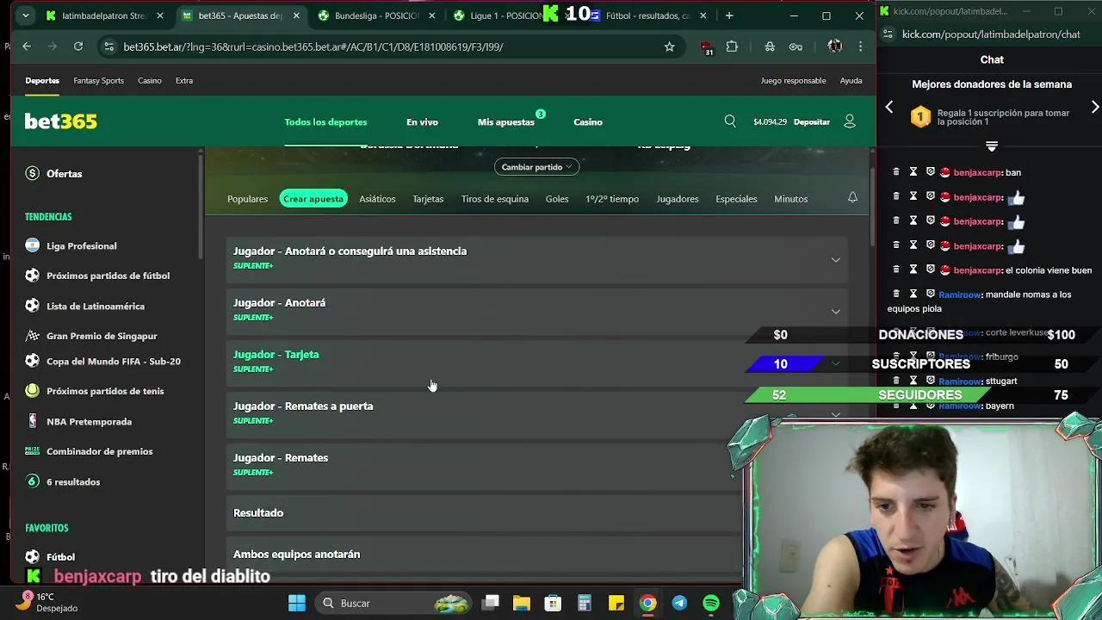Reload the bet365 page
This screenshot has width=1102, height=620.
(78, 46)
